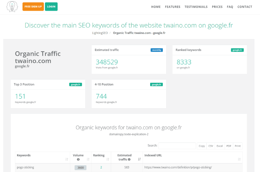Click the text 'domainspy.texte-explication-2'

coord(129,134)
